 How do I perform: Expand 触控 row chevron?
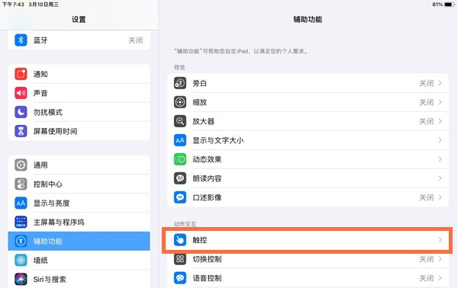pyautogui.click(x=440, y=240)
